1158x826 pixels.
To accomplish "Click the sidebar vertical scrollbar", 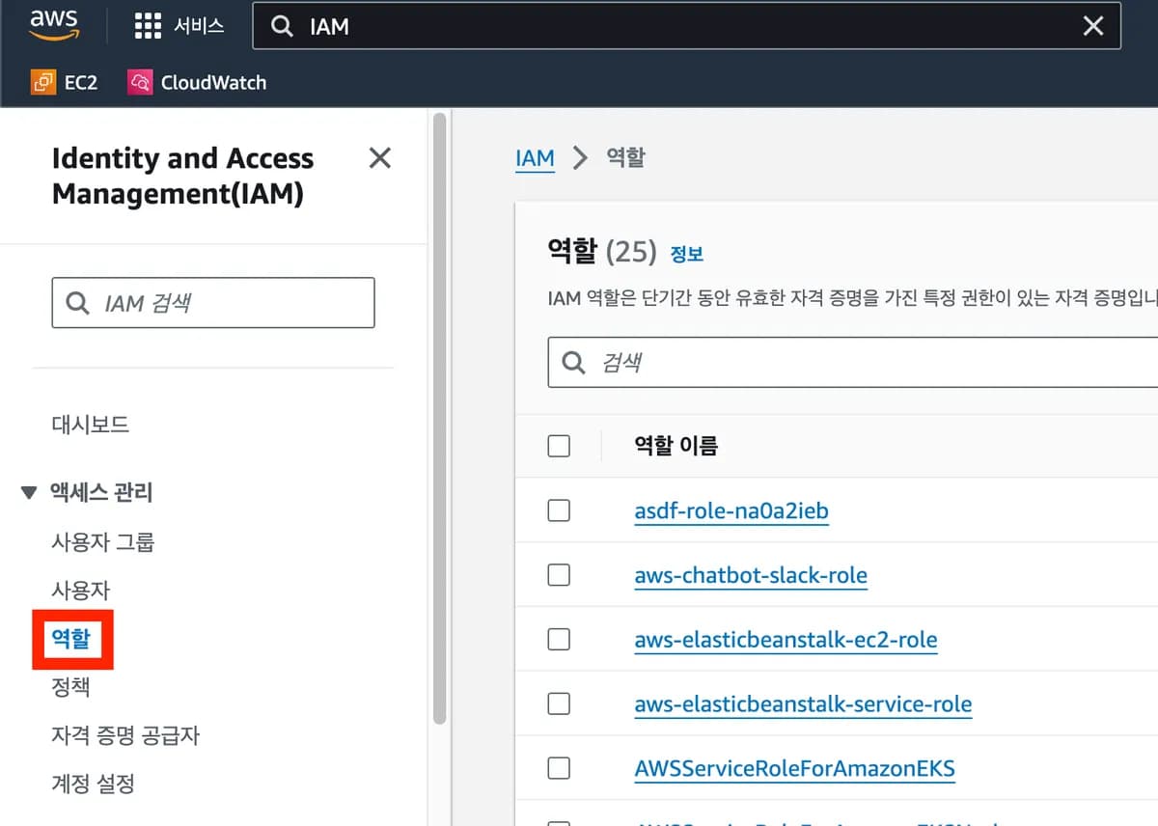I will (x=440, y=418).
